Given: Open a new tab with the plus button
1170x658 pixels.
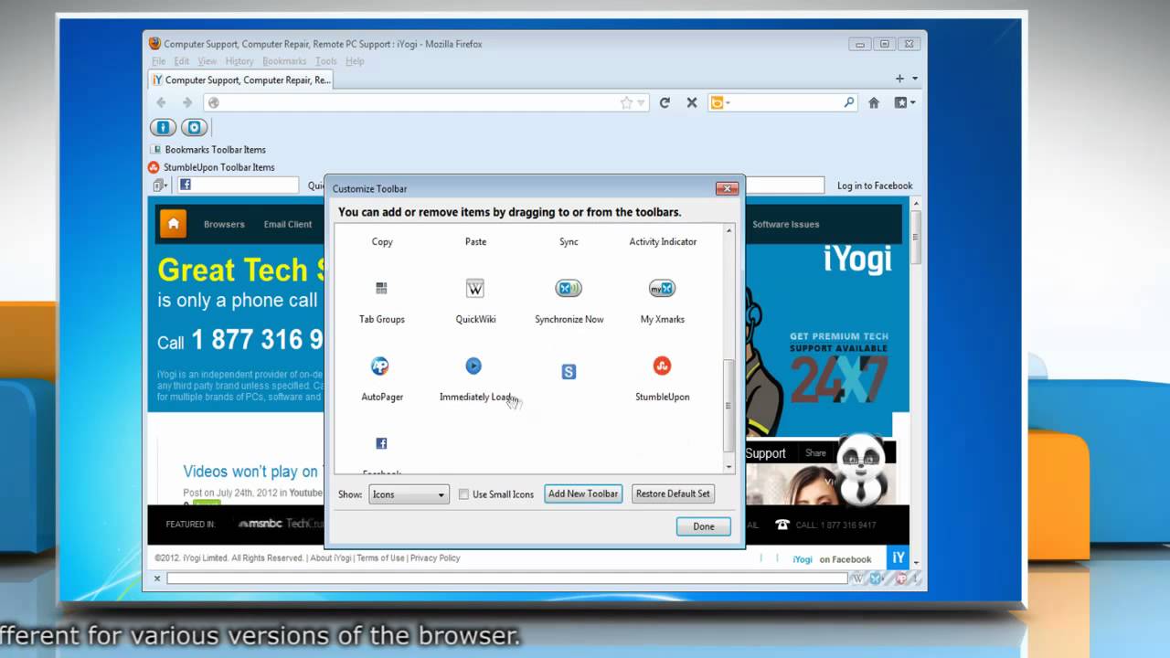Looking at the screenshot, I should tap(899, 80).
